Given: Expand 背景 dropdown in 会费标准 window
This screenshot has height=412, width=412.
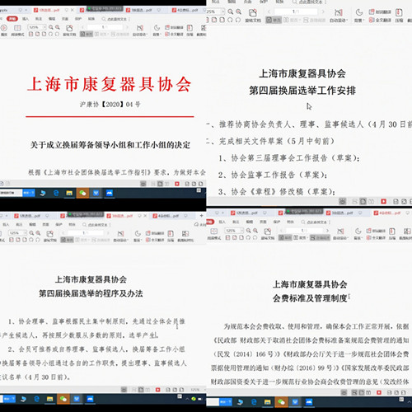Looking at the screenshot, I should click(358, 233).
